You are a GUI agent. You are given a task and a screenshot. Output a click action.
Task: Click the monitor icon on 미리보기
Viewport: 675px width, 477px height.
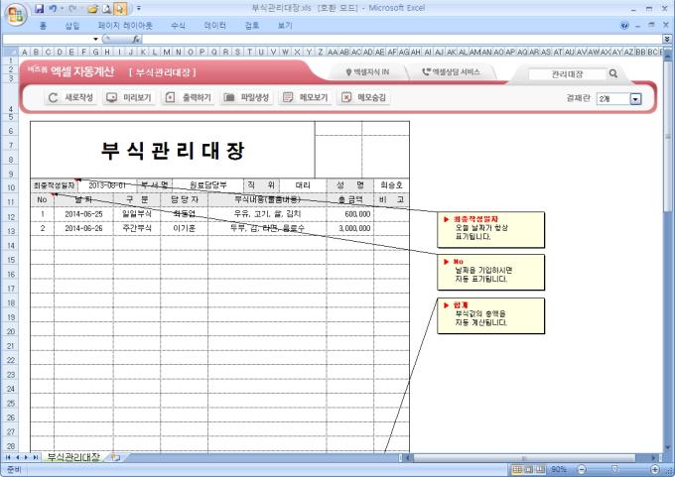pyautogui.click(x=111, y=97)
